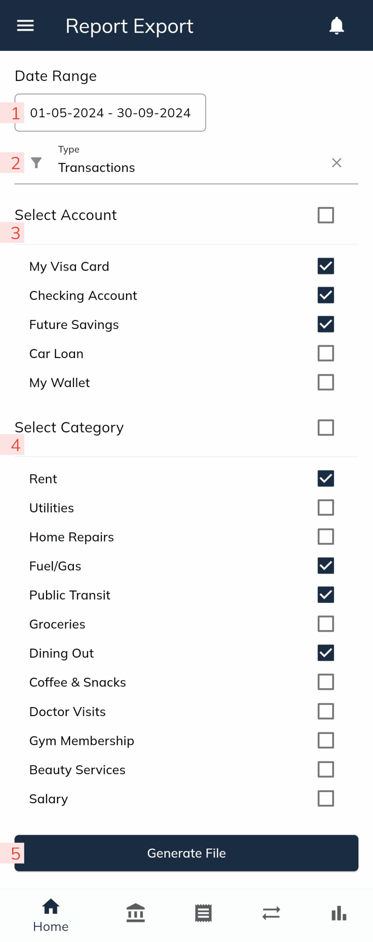Open statistics bar chart tab
This screenshot has height=942, width=373.
tap(338, 912)
